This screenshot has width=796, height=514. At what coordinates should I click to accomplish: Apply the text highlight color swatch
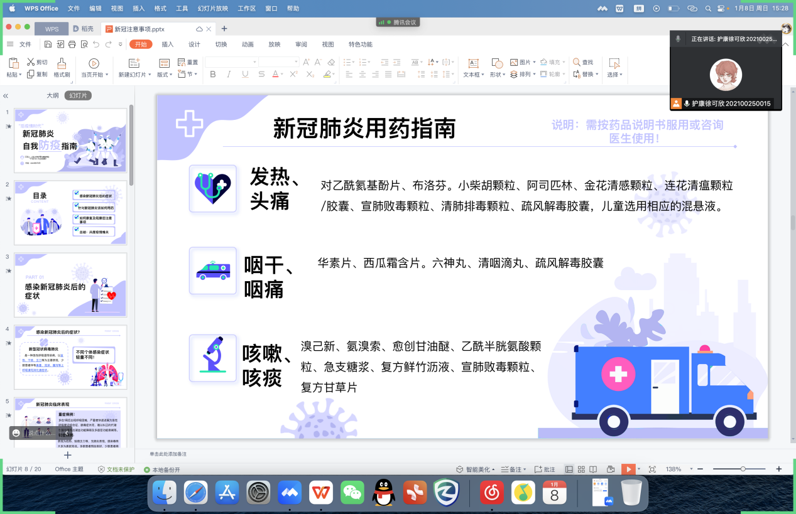[x=327, y=74]
